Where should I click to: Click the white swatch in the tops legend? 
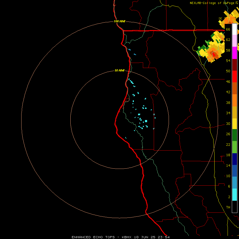click(234, 29)
